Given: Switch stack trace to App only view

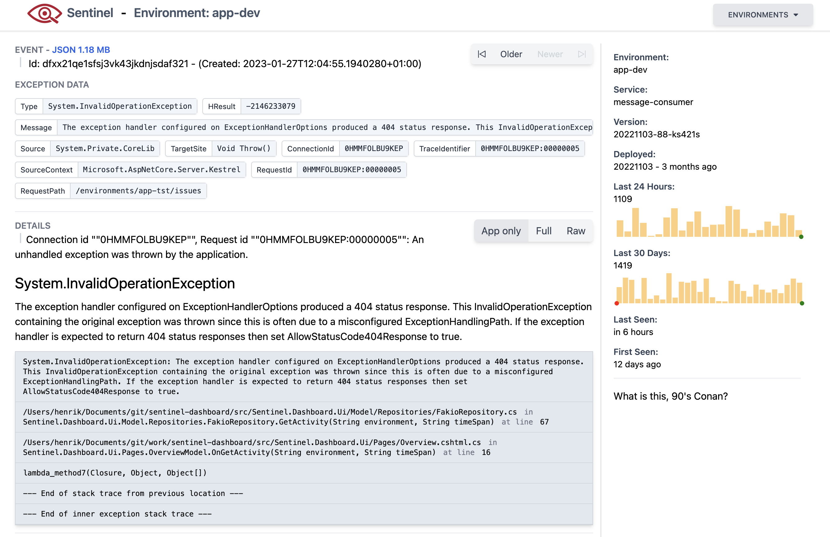Looking at the screenshot, I should [501, 231].
